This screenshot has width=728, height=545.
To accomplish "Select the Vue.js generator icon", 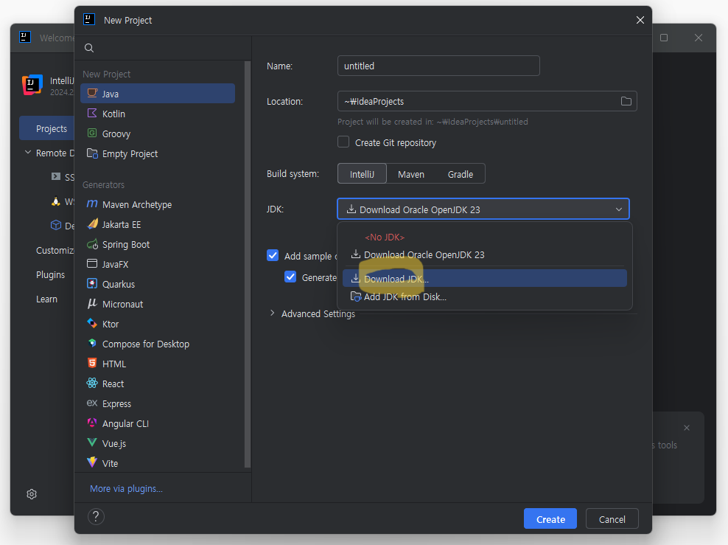I will tap(92, 442).
